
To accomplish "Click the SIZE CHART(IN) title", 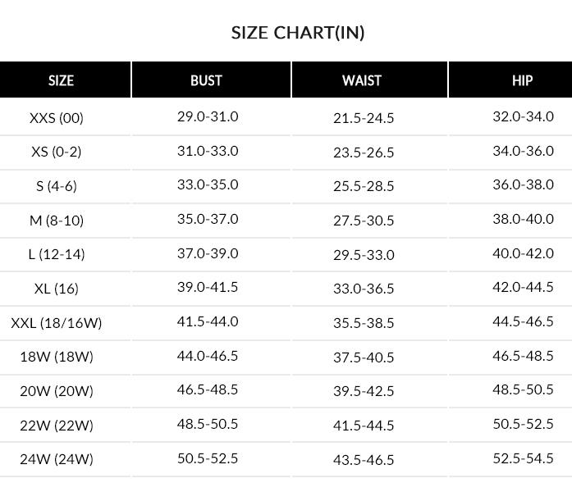I will (x=298, y=33).
